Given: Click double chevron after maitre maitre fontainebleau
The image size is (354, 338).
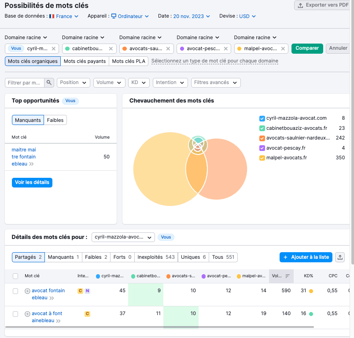Looking at the screenshot, I should tap(32, 164).
